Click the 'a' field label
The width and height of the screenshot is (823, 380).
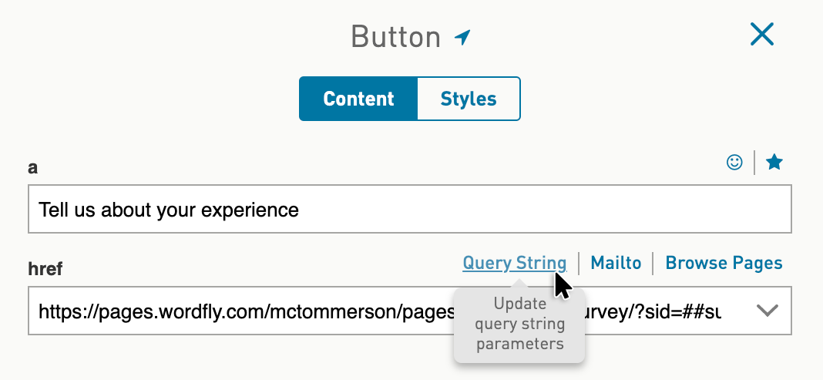click(x=32, y=168)
